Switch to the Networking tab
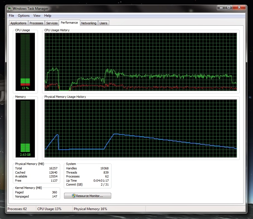This screenshot has width=253, height=219. (x=89, y=23)
